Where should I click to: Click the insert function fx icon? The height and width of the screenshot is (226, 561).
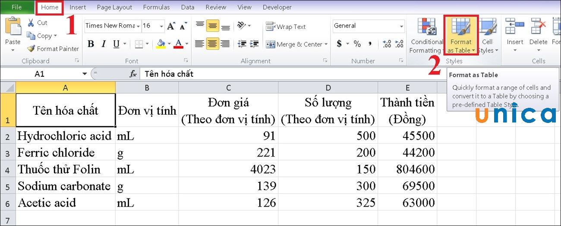(x=133, y=74)
